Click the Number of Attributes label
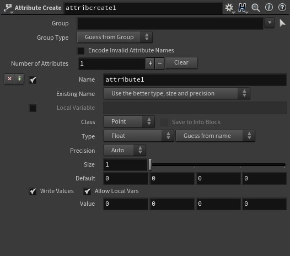Image resolution: width=290 pixels, height=256 pixels. point(40,63)
